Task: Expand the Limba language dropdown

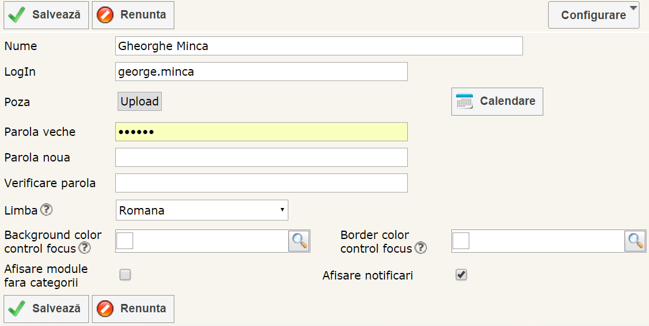Action: [202, 210]
